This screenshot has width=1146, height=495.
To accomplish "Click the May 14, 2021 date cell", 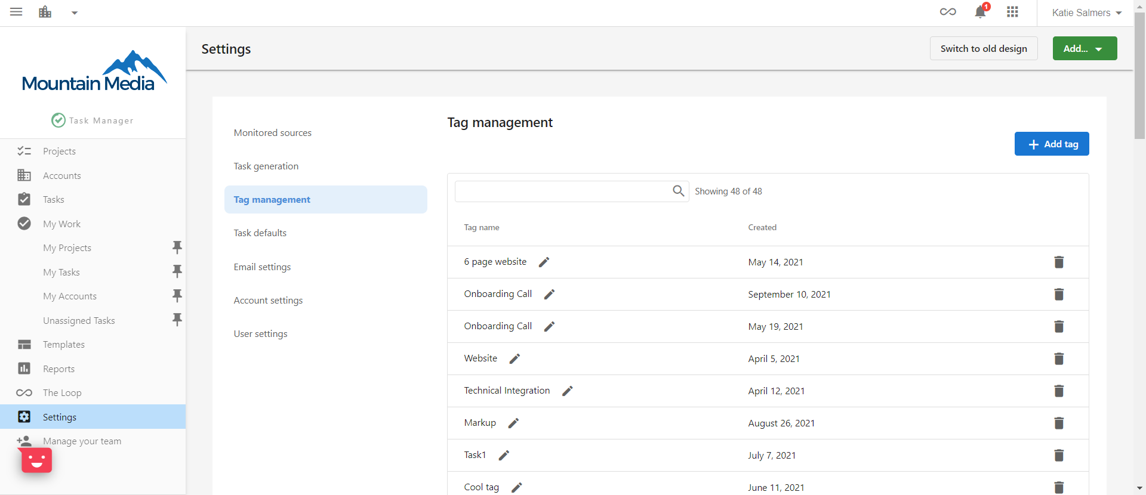I will tap(775, 262).
